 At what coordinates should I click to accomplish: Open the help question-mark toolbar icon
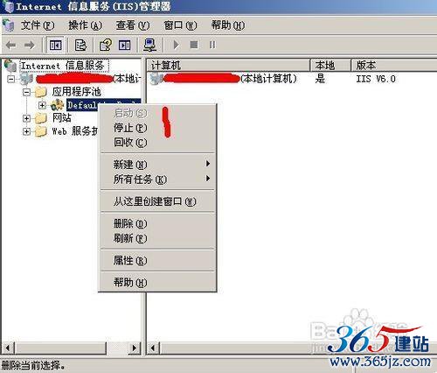point(106,46)
